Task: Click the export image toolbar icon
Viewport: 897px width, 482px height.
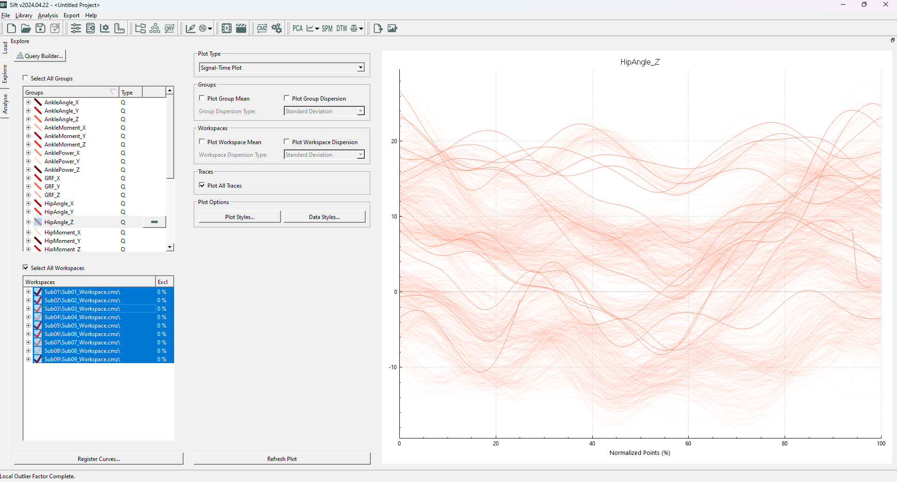Action: pyautogui.click(x=392, y=29)
